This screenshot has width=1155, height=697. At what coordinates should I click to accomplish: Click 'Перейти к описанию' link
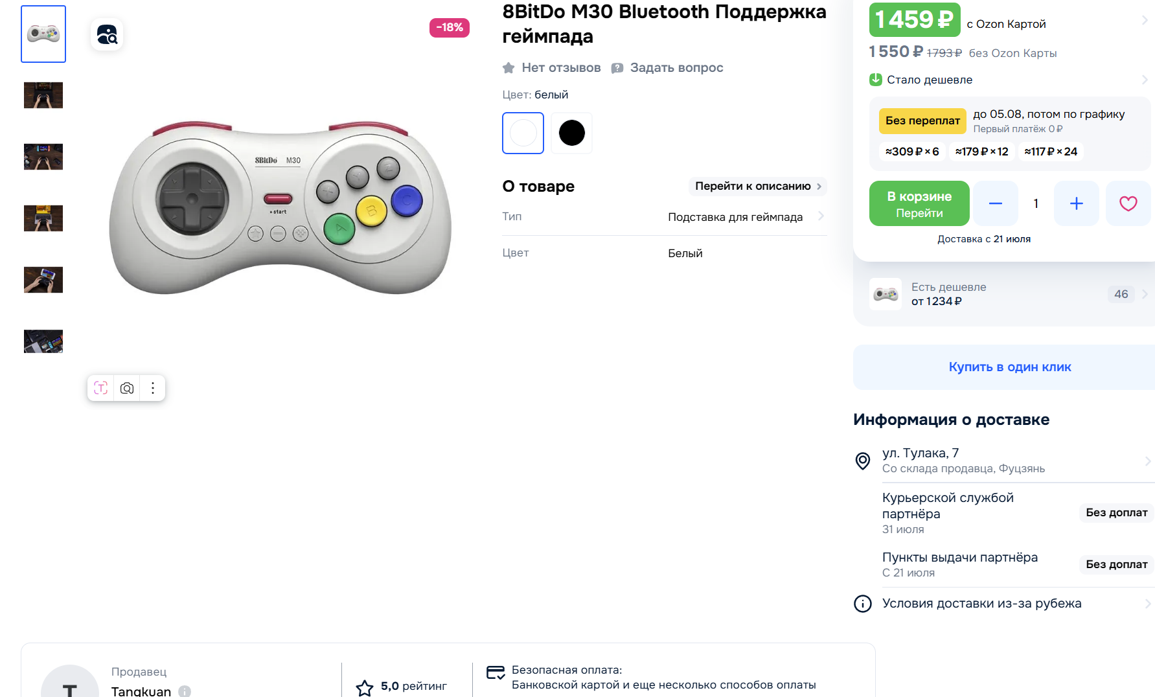pos(757,187)
